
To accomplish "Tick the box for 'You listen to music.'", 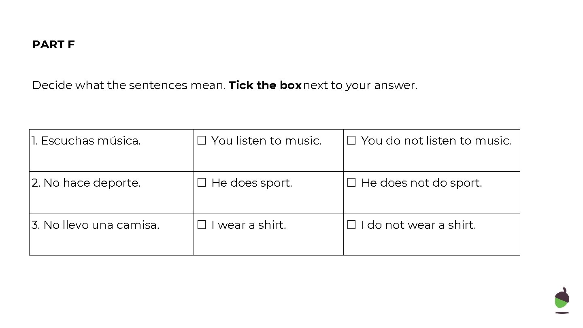I will pos(202,141).
